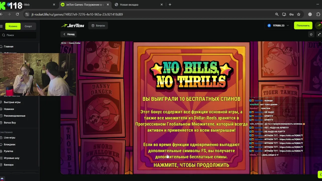Open Быстрые игры in sidebar
The width and height of the screenshot is (322, 181).
pyautogui.click(x=12, y=102)
